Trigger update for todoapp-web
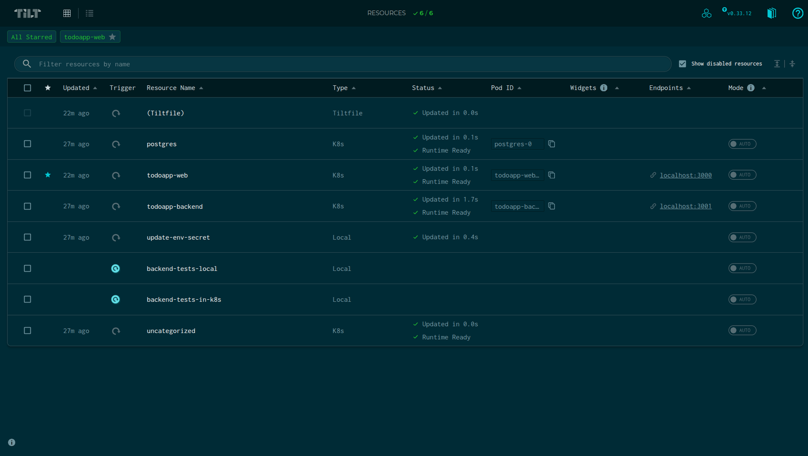This screenshot has width=808, height=456. coord(116,175)
